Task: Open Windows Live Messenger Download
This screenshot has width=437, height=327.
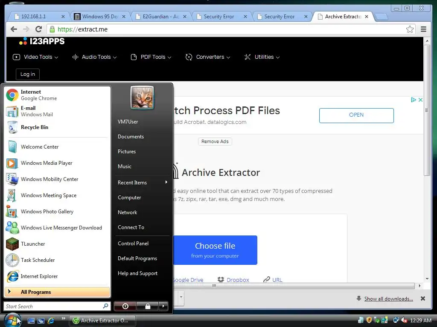Action: click(57, 228)
